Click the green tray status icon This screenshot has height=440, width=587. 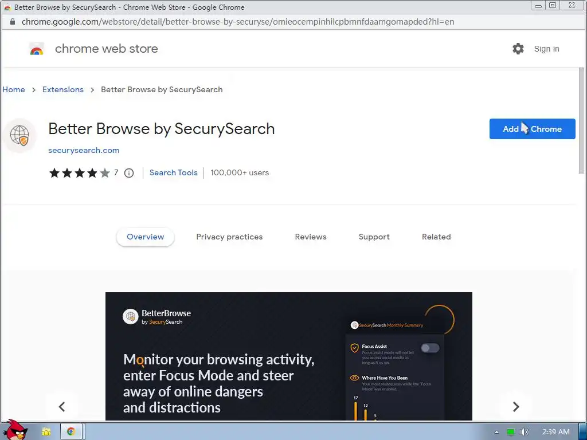[x=510, y=432]
